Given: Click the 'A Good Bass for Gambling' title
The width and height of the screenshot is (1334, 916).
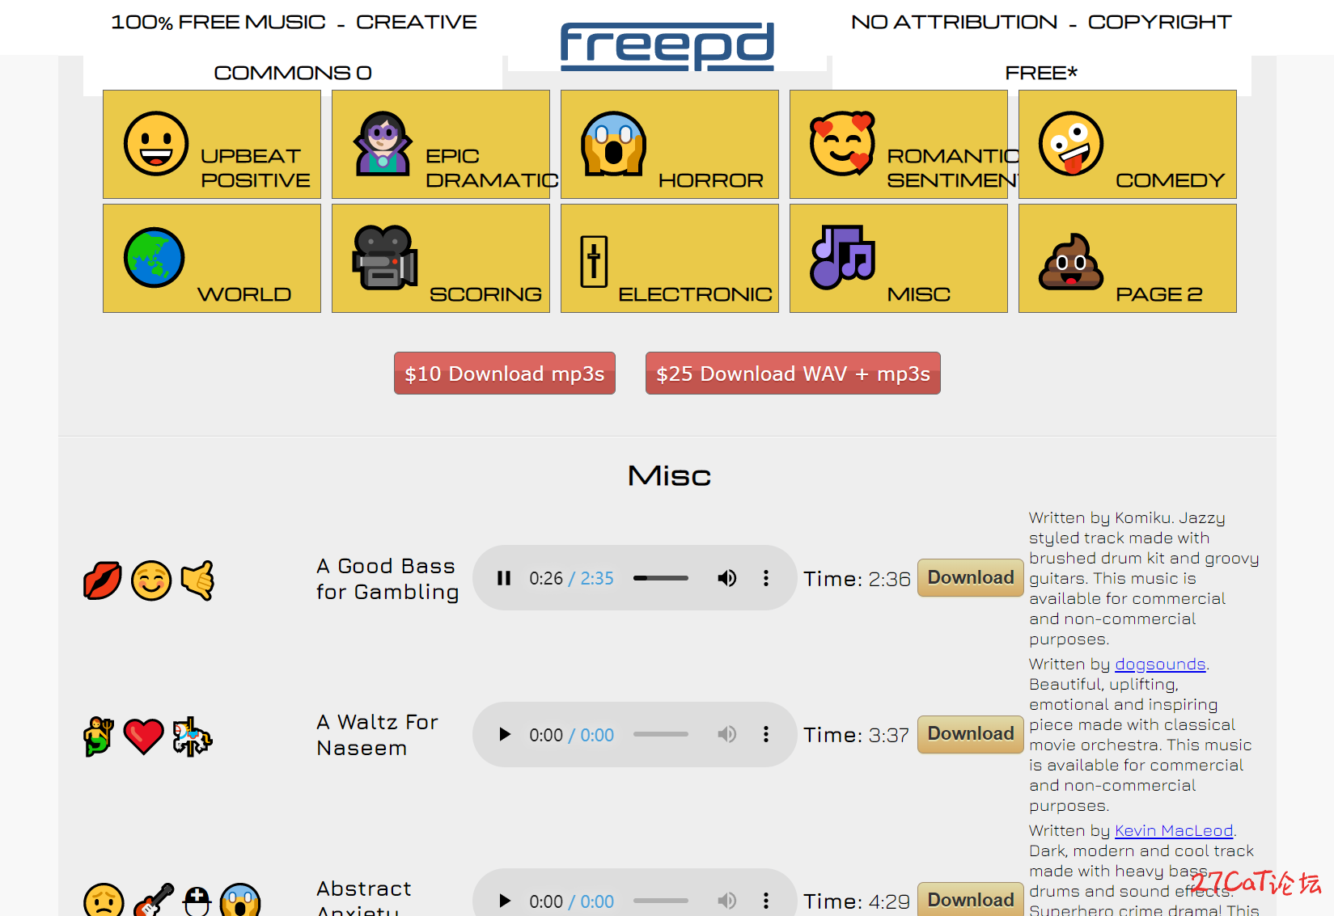Looking at the screenshot, I should point(387,579).
